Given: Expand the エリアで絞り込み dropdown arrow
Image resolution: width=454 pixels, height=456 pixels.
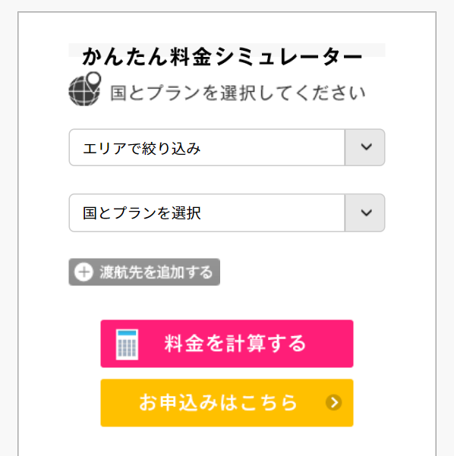Looking at the screenshot, I should coord(365,147).
